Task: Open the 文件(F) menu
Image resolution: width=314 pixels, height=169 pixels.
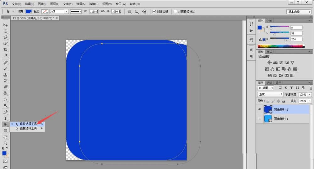Action: pyautogui.click(x=16, y=4)
